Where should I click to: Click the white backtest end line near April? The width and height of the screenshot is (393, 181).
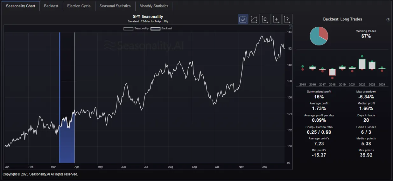tap(74, 97)
